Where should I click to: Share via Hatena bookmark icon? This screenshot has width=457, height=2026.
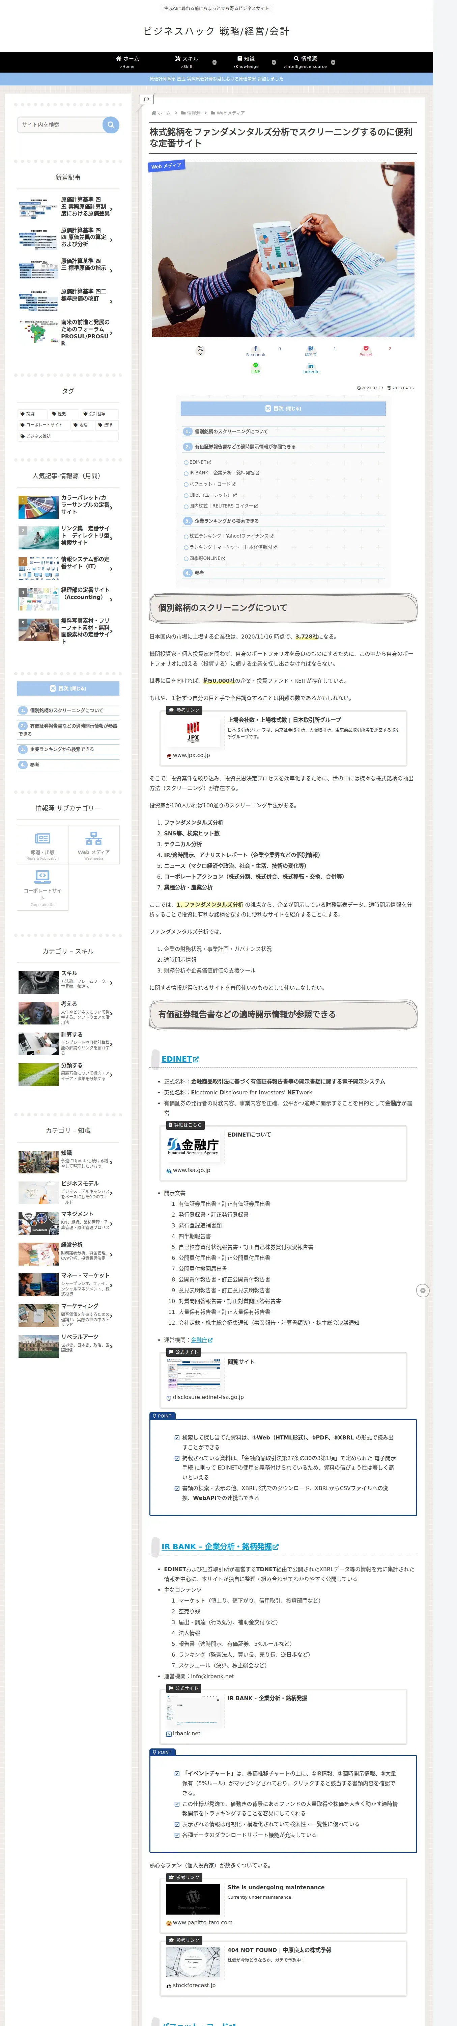coord(310,351)
